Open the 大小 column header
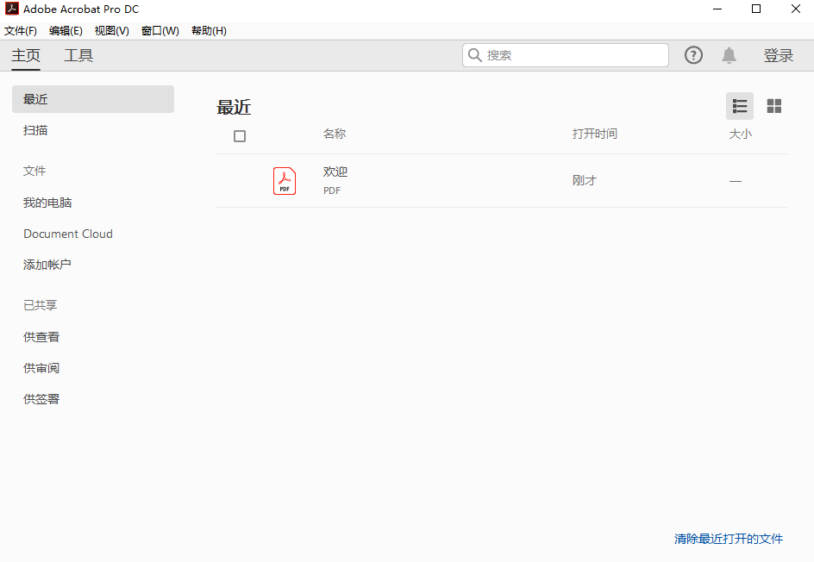The width and height of the screenshot is (814, 562). tap(741, 134)
